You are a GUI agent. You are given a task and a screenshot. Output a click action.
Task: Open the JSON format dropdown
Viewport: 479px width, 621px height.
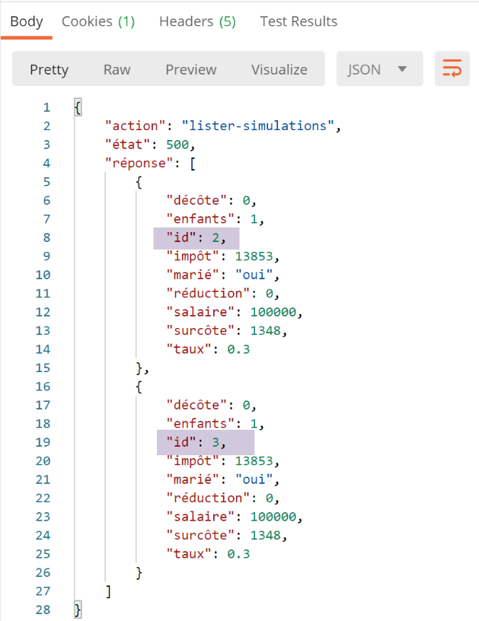tap(378, 69)
